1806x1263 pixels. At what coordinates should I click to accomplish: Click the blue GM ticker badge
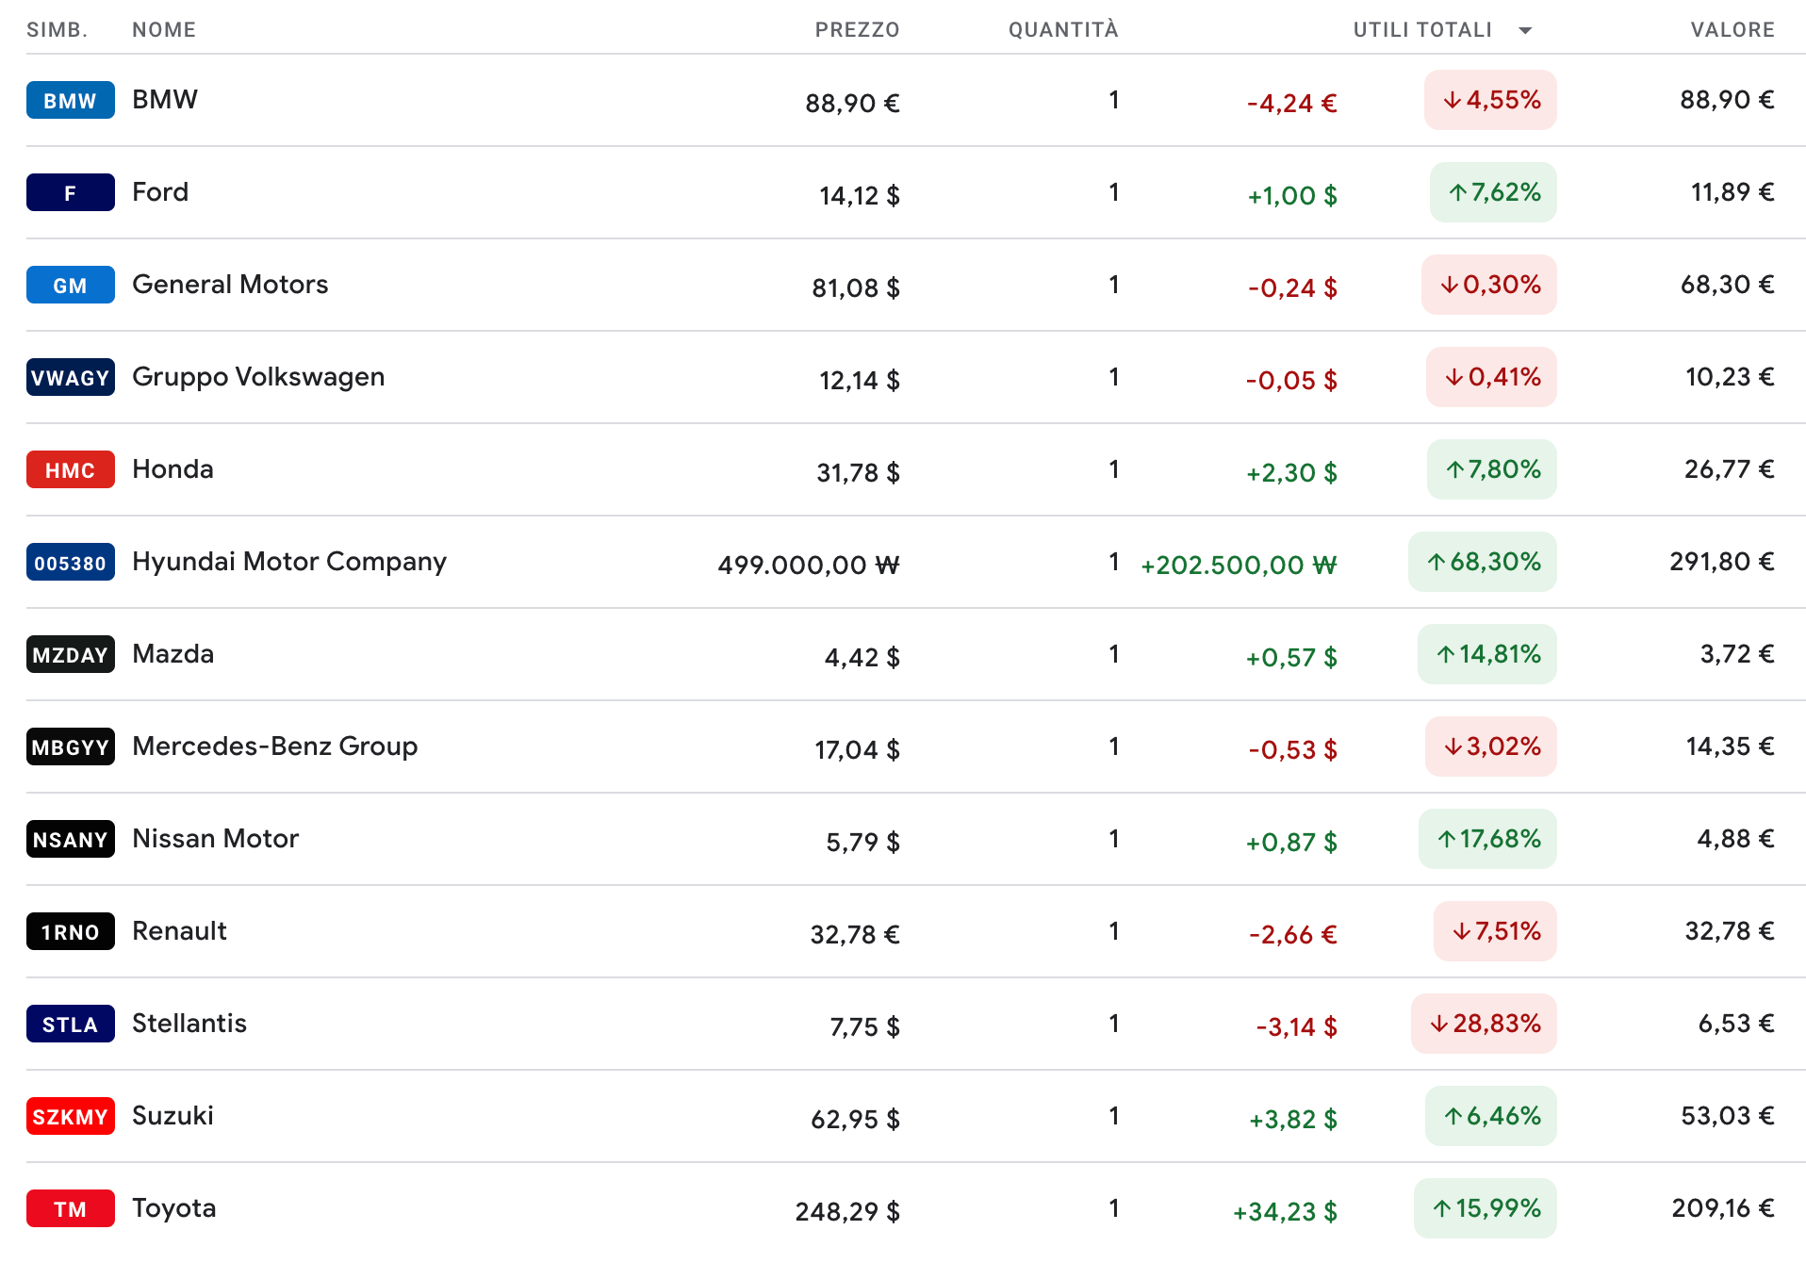click(70, 285)
